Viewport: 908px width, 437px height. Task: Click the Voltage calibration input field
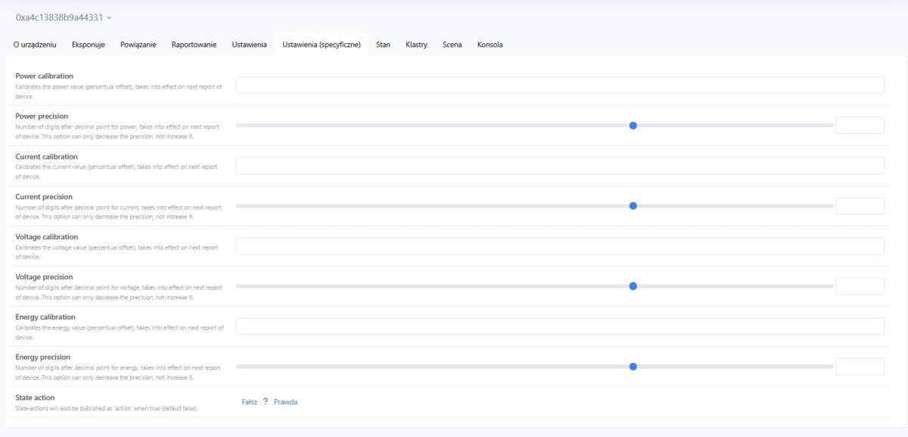[x=560, y=246]
